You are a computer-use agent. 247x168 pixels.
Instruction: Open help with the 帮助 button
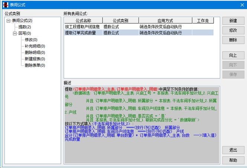[x=233, y=160]
